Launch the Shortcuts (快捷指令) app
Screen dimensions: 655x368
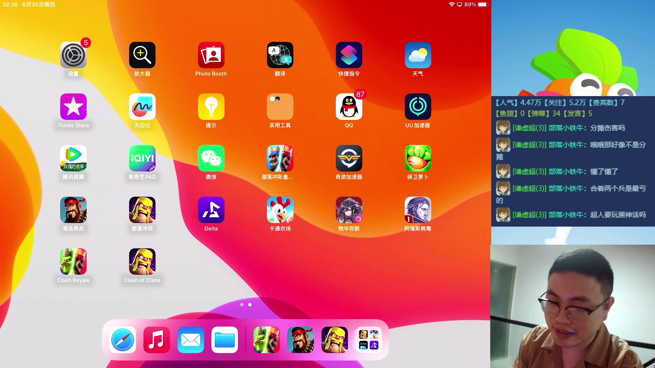point(349,55)
